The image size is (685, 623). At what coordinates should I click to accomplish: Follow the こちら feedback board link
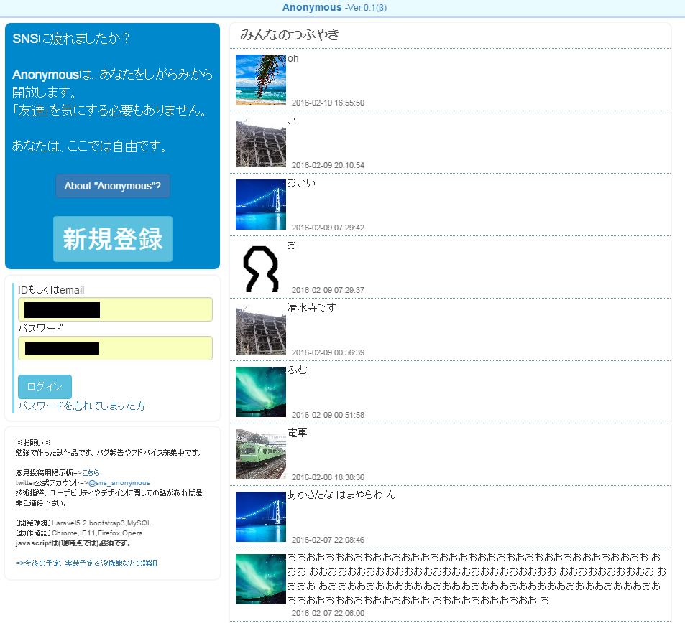pyautogui.click(x=91, y=473)
